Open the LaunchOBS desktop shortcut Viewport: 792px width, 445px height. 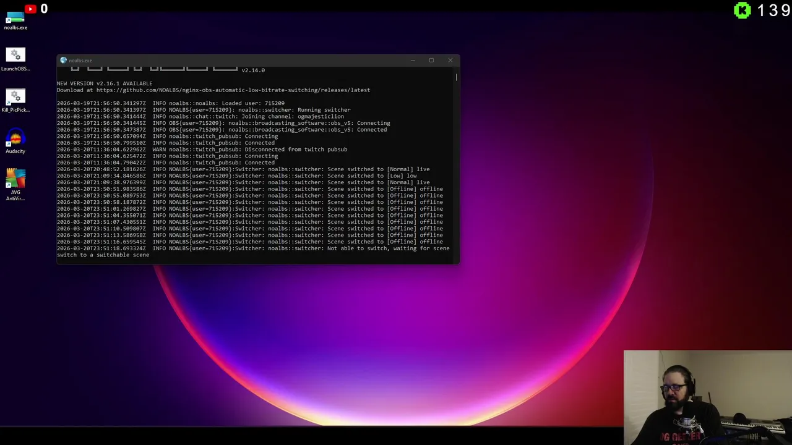coord(15,60)
